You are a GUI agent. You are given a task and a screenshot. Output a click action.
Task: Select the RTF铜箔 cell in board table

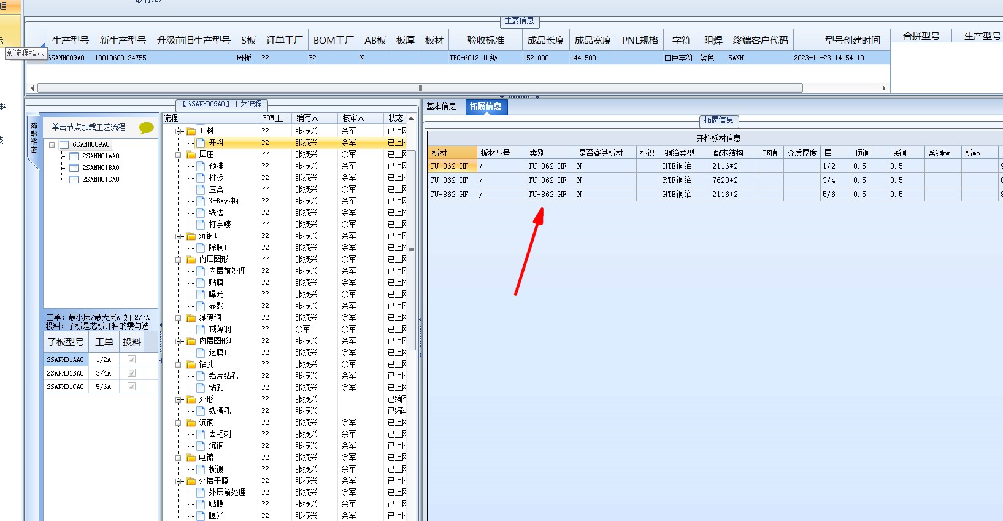click(x=685, y=180)
